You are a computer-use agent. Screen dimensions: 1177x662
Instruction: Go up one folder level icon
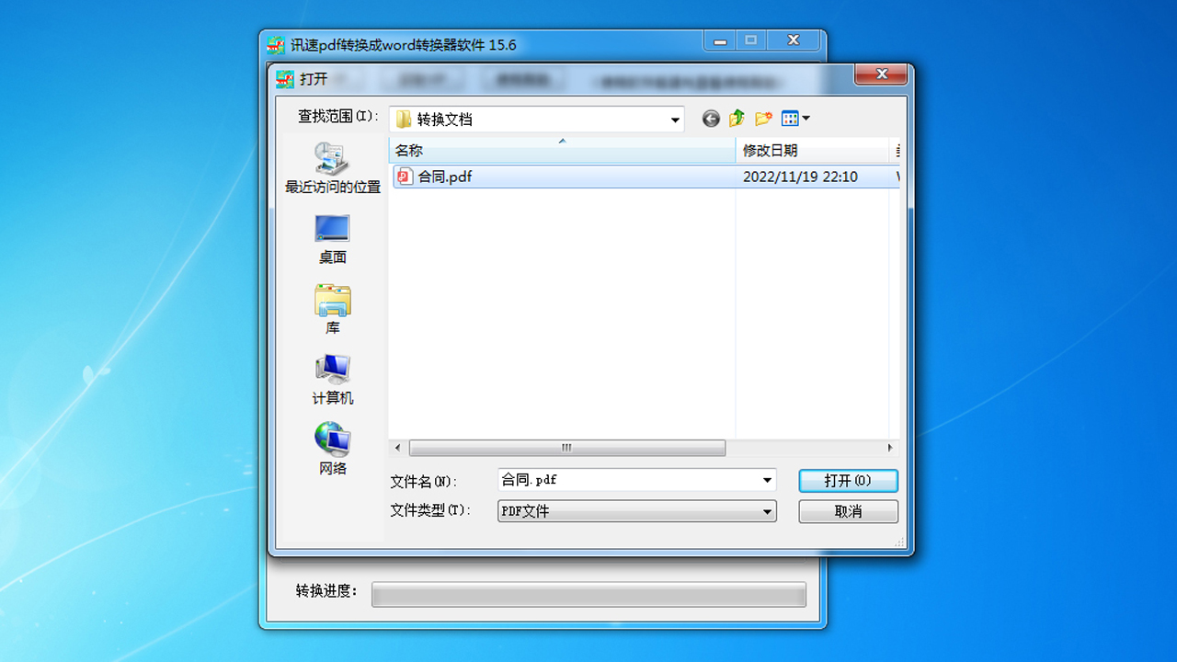pos(737,119)
